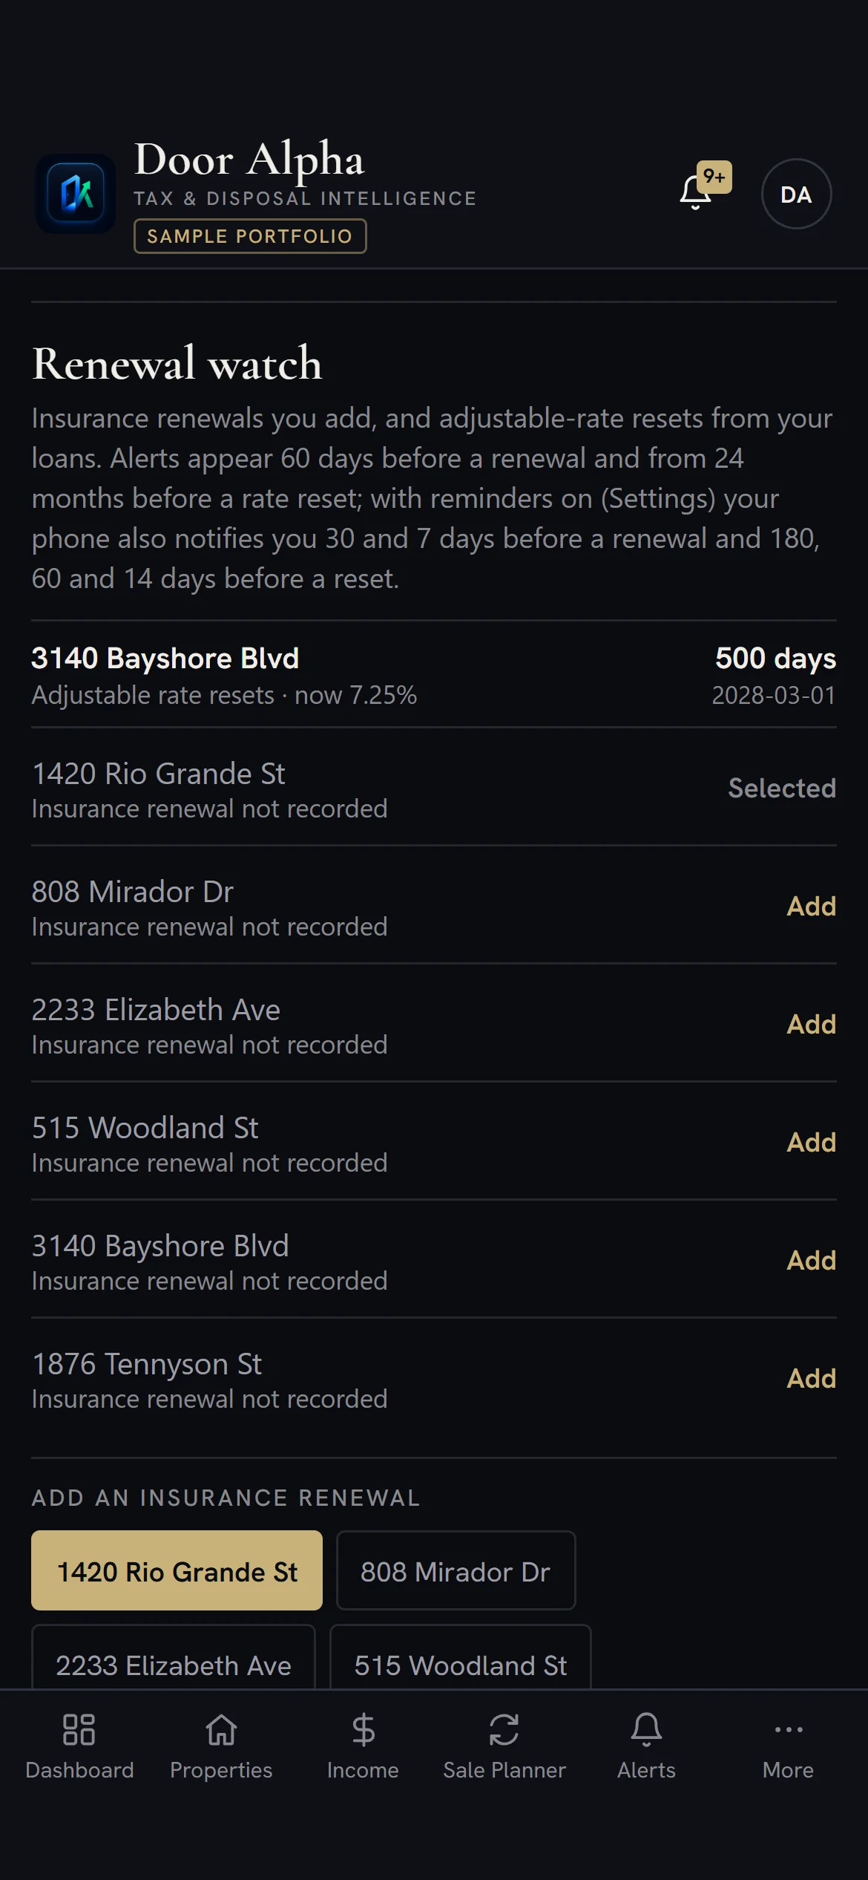Choose the 515 Woodland St chip

461,1657
